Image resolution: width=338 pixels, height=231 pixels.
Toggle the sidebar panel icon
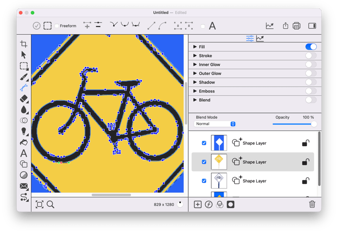click(312, 26)
